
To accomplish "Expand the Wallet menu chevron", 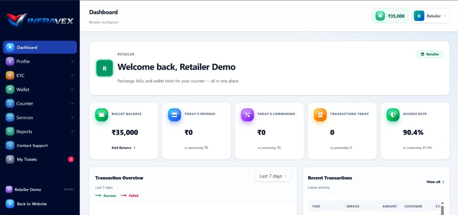I will (72, 90).
